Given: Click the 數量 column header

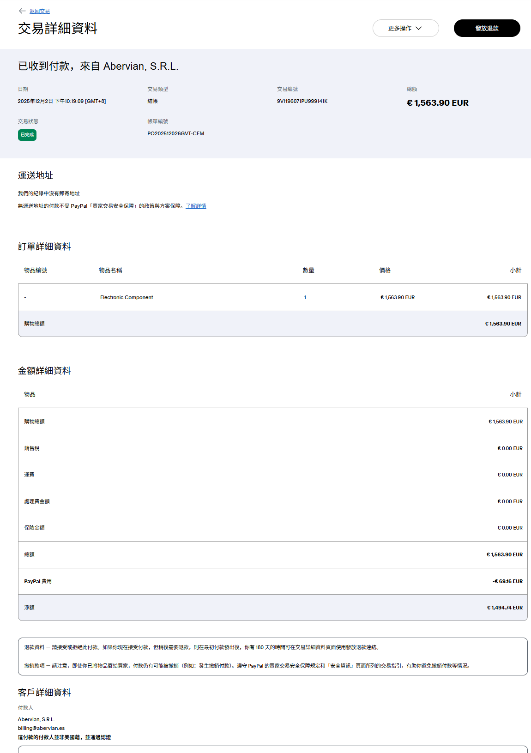Looking at the screenshot, I should coord(308,270).
